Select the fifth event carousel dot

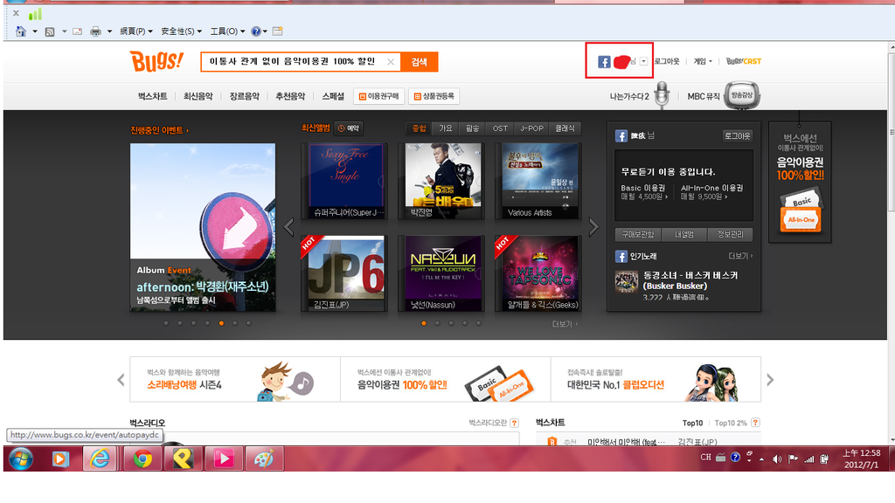221,323
